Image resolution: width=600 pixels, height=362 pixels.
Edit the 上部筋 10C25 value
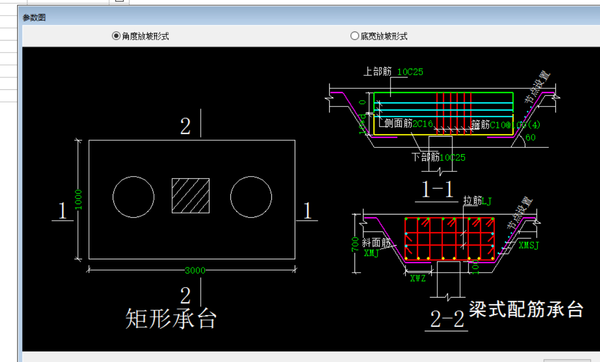click(x=410, y=72)
